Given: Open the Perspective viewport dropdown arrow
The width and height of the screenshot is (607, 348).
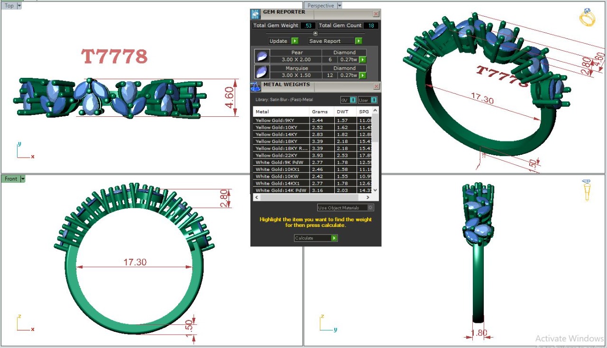Looking at the screenshot, I should point(340,6).
